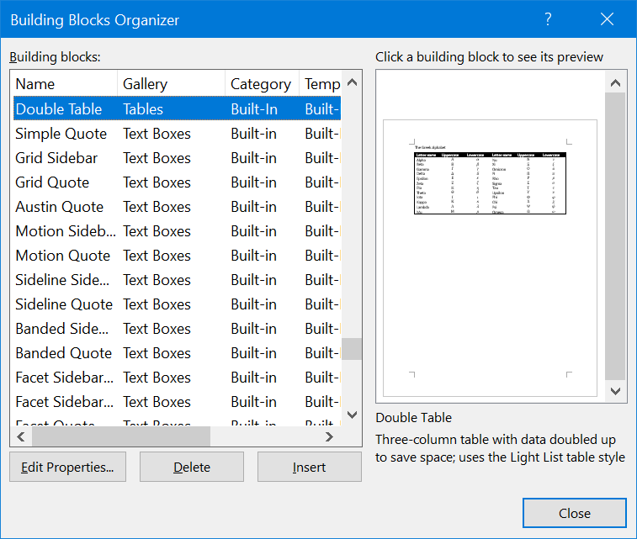Select Austin Quote in the list
This screenshot has height=539, width=637.
coord(60,207)
